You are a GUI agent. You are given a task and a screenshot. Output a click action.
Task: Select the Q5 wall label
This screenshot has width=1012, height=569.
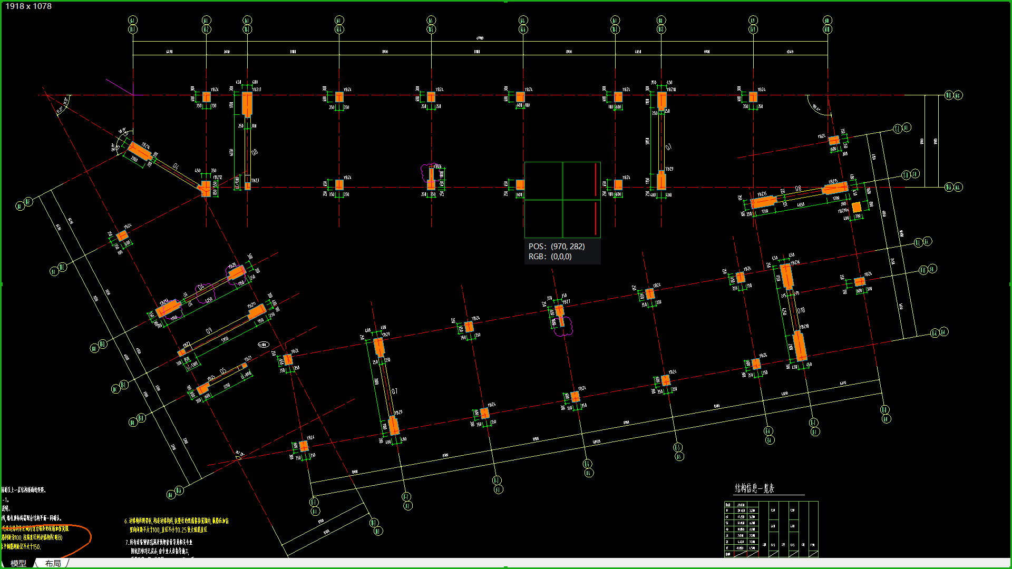(223, 371)
